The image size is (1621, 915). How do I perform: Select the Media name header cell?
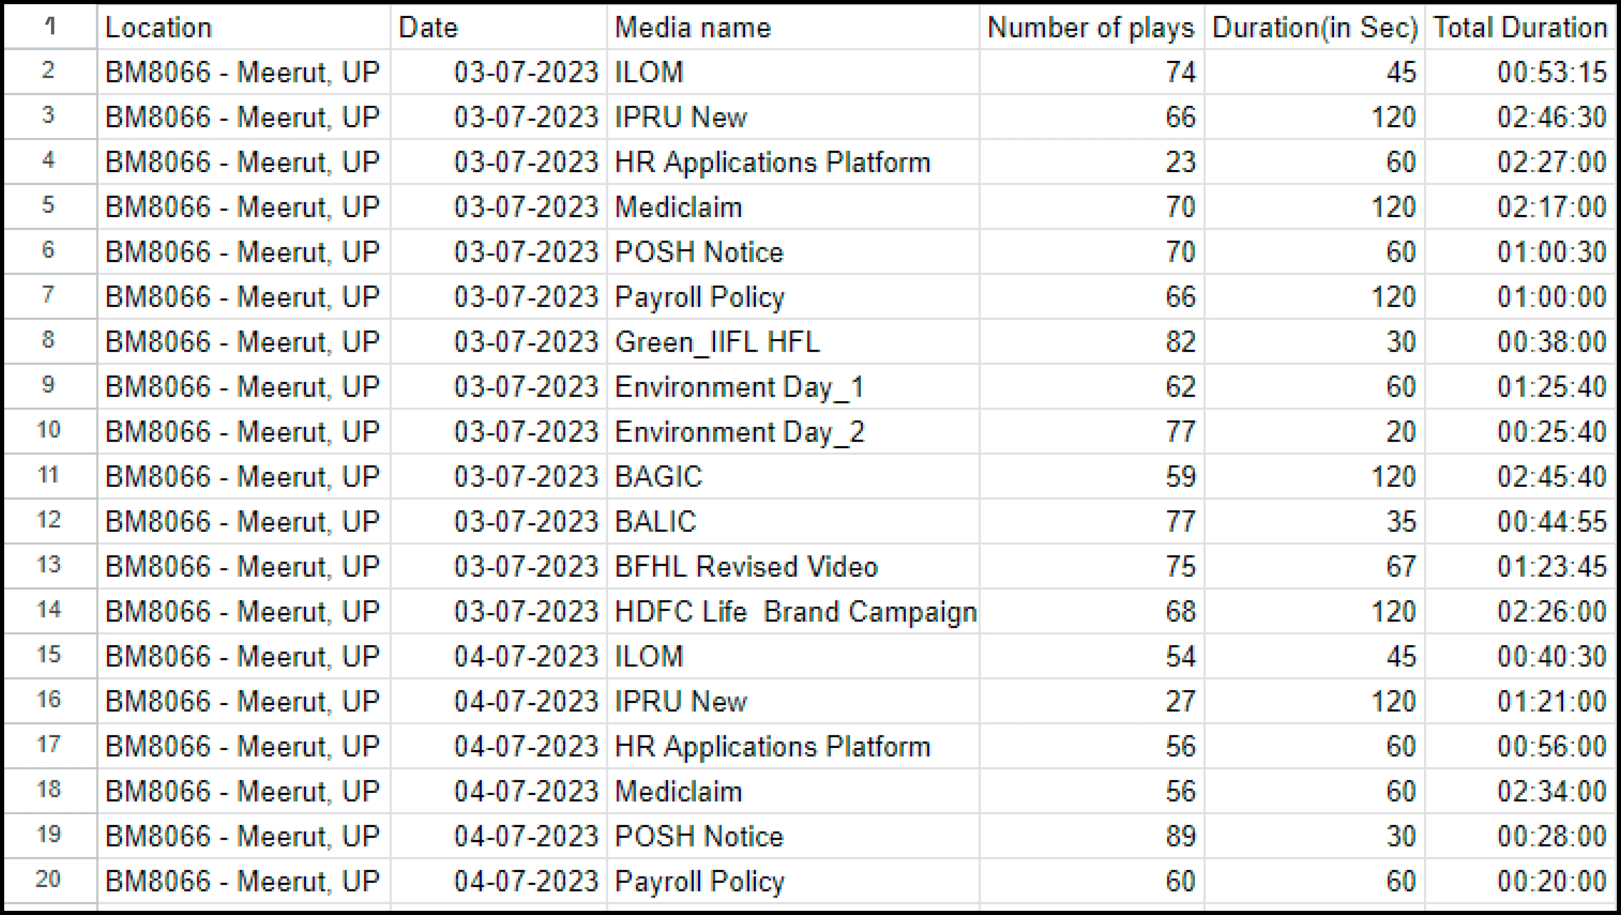793,27
